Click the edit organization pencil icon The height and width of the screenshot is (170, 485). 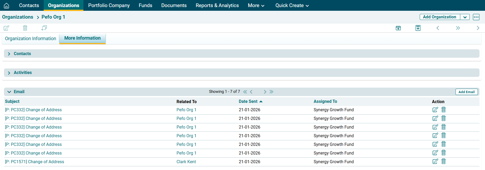(x=7, y=28)
